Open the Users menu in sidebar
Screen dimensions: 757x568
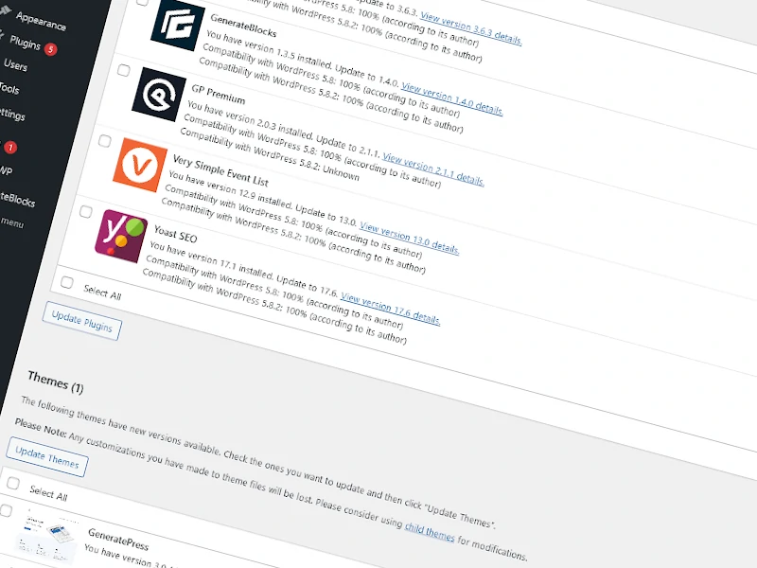[x=15, y=64]
